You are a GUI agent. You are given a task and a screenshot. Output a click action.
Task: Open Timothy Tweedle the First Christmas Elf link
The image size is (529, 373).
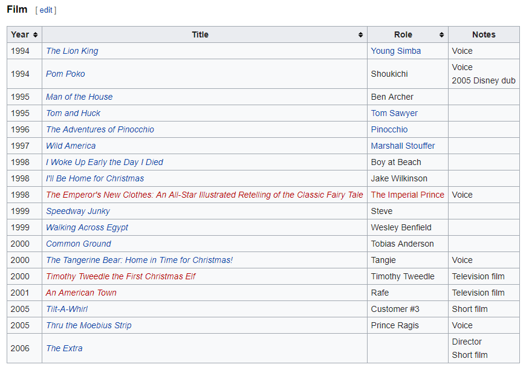[121, 276]
